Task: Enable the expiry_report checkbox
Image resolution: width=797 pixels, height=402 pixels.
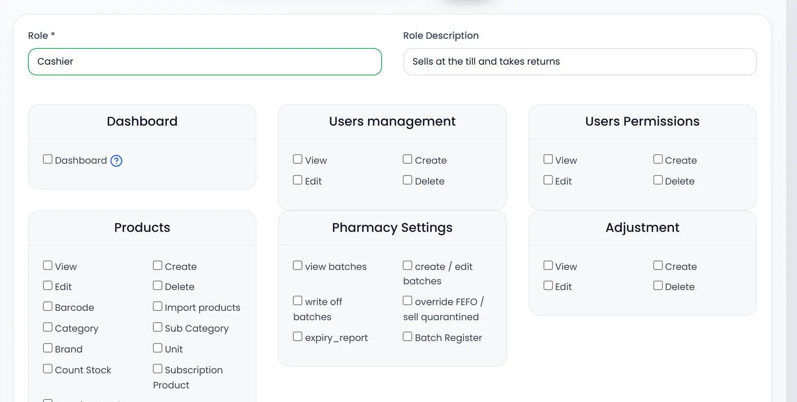Action: 298,337
